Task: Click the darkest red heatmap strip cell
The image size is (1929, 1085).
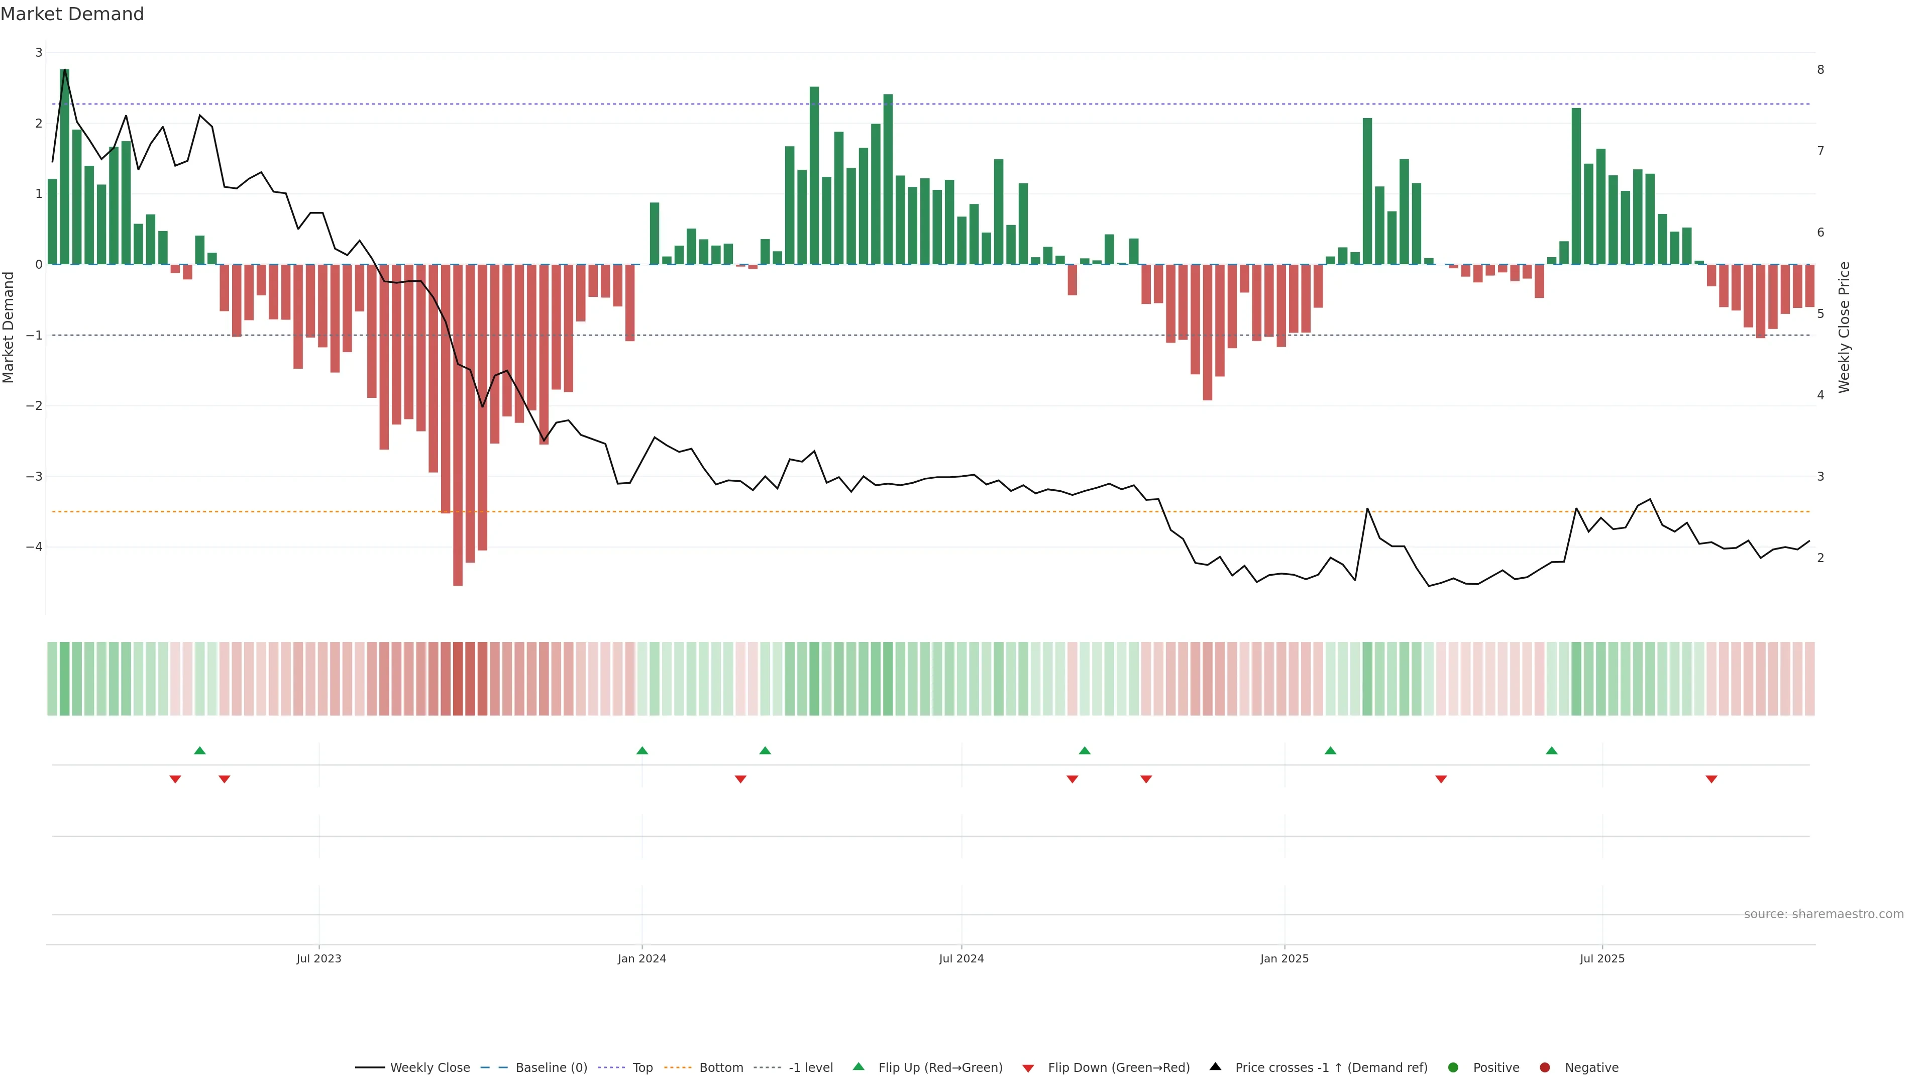Action: pos(458,678)
